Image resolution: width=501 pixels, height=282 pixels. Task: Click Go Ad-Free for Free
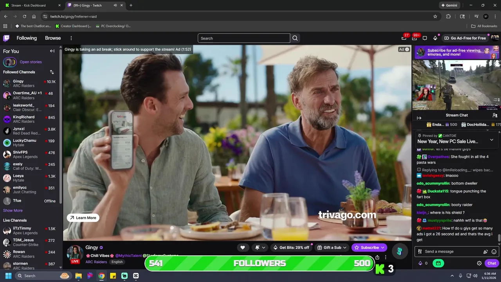pyautogui.click(x=465, y=38)
